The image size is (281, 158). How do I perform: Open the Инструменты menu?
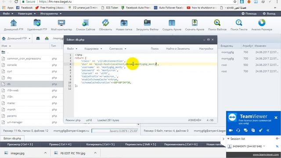pos(51,14)
